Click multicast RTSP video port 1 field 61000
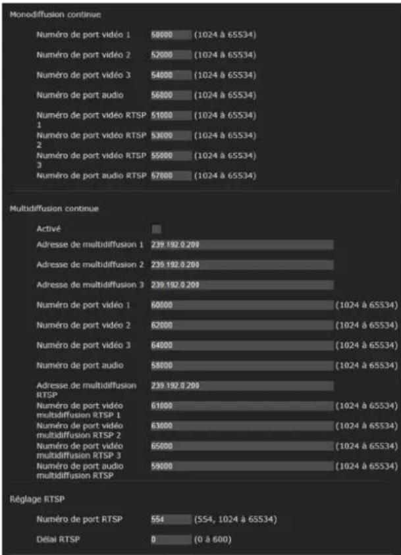Viewport: 401px width, 555px height. click(242, 406)
